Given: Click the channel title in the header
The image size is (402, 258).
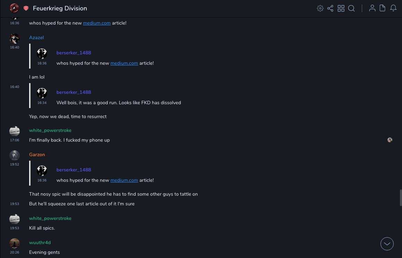Looking at the screenshot, I should pyautogui.click(x=60, y=8).
